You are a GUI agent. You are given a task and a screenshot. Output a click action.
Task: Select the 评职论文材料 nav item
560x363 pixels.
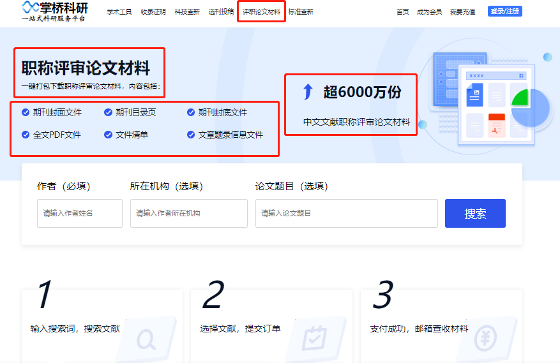(x=261, y=11)
